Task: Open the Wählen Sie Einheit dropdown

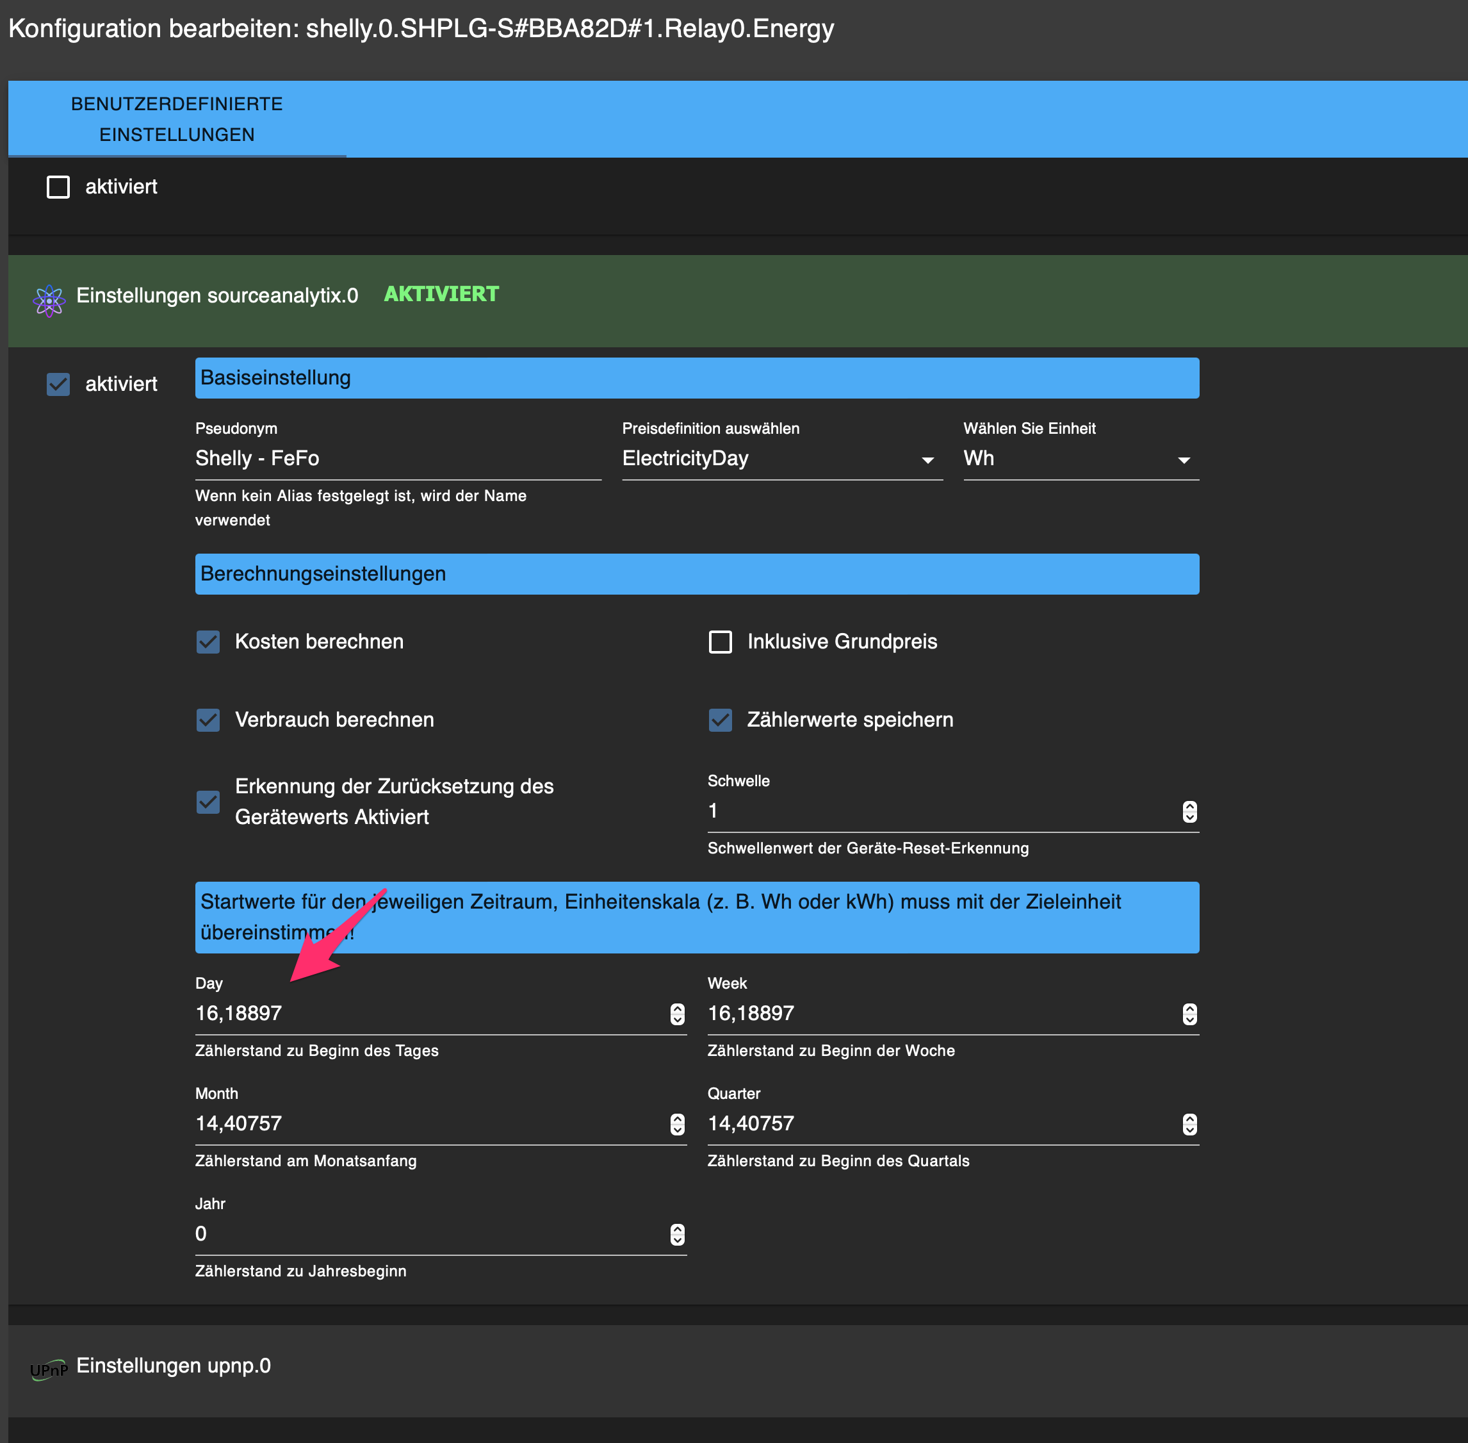Action: [x=1080, y=459]
